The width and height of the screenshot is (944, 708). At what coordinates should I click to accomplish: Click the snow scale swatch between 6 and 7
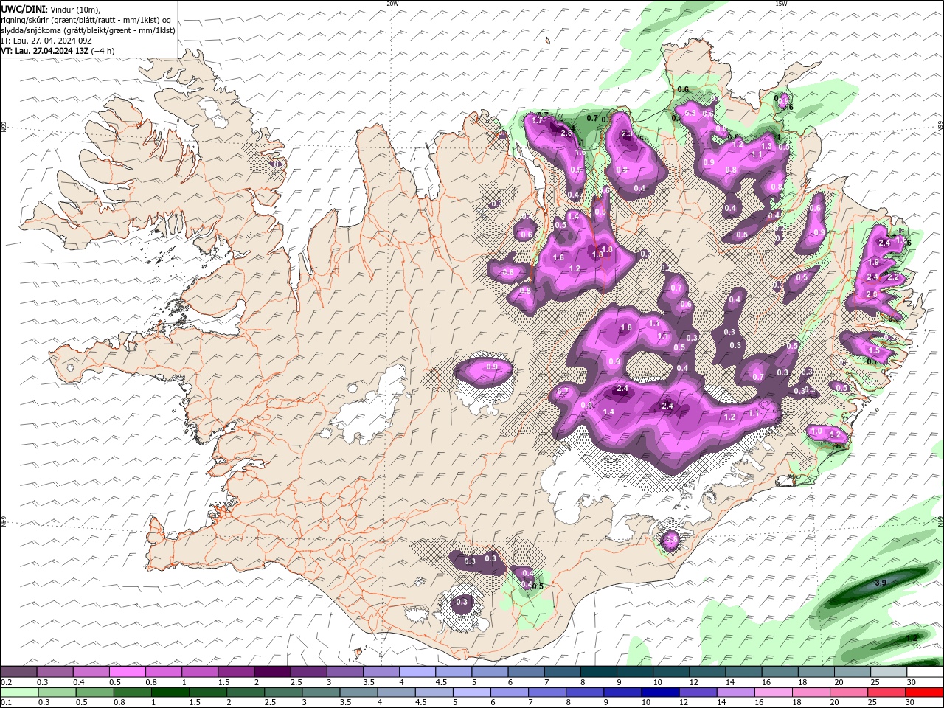525,672
